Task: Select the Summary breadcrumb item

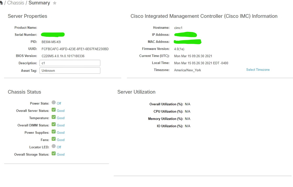Action: coord(39,3)
